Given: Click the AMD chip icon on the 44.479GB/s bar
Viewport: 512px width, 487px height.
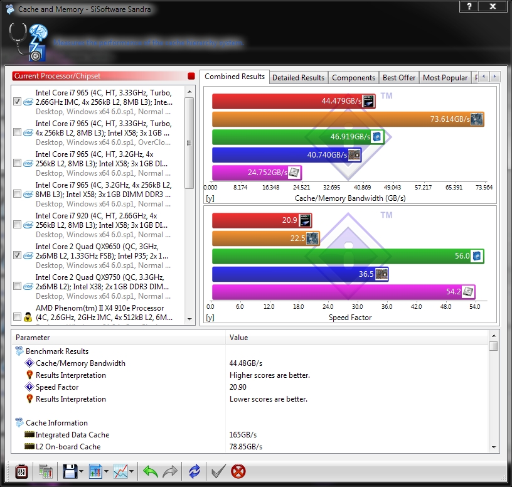Looking at the screenshot, I should point(369,101).
